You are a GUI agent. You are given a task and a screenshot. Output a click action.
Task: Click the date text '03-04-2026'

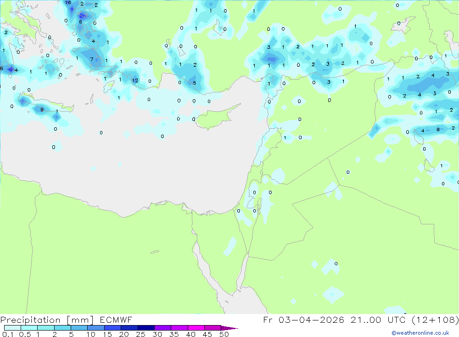pos(311,320)
